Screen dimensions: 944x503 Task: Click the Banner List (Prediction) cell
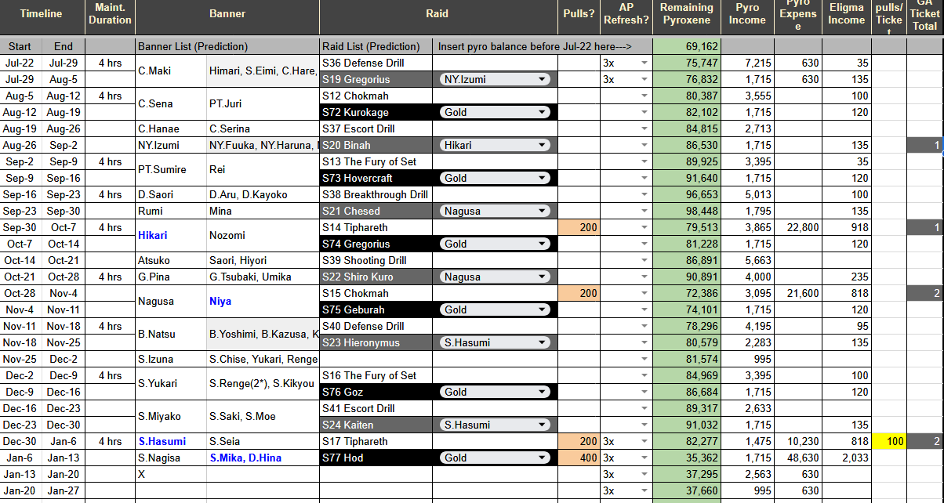point(227,46)
